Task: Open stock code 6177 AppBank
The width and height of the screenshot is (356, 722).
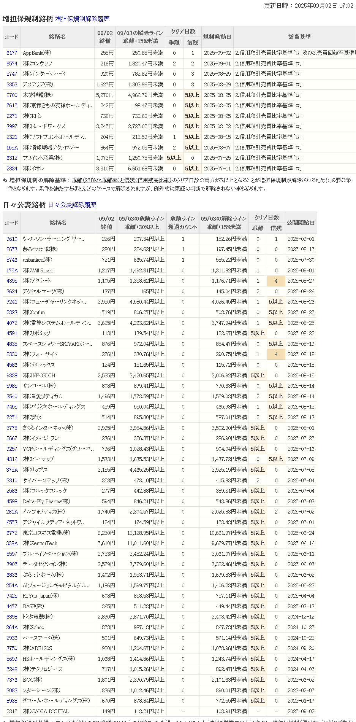Action: click(12, 53)
